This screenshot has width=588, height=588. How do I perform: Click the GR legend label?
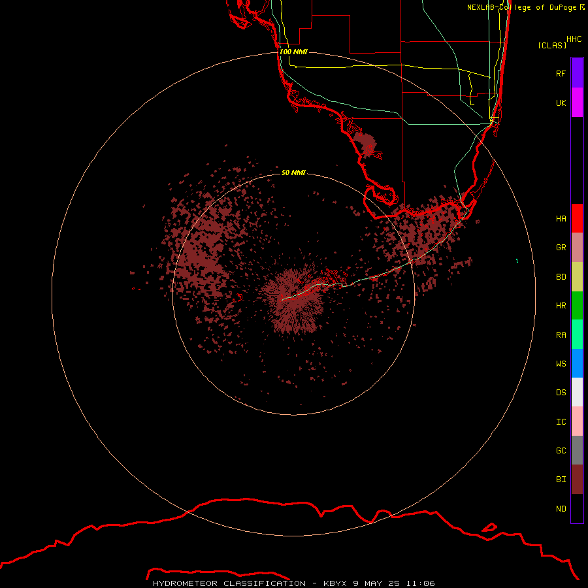(561, 248)
